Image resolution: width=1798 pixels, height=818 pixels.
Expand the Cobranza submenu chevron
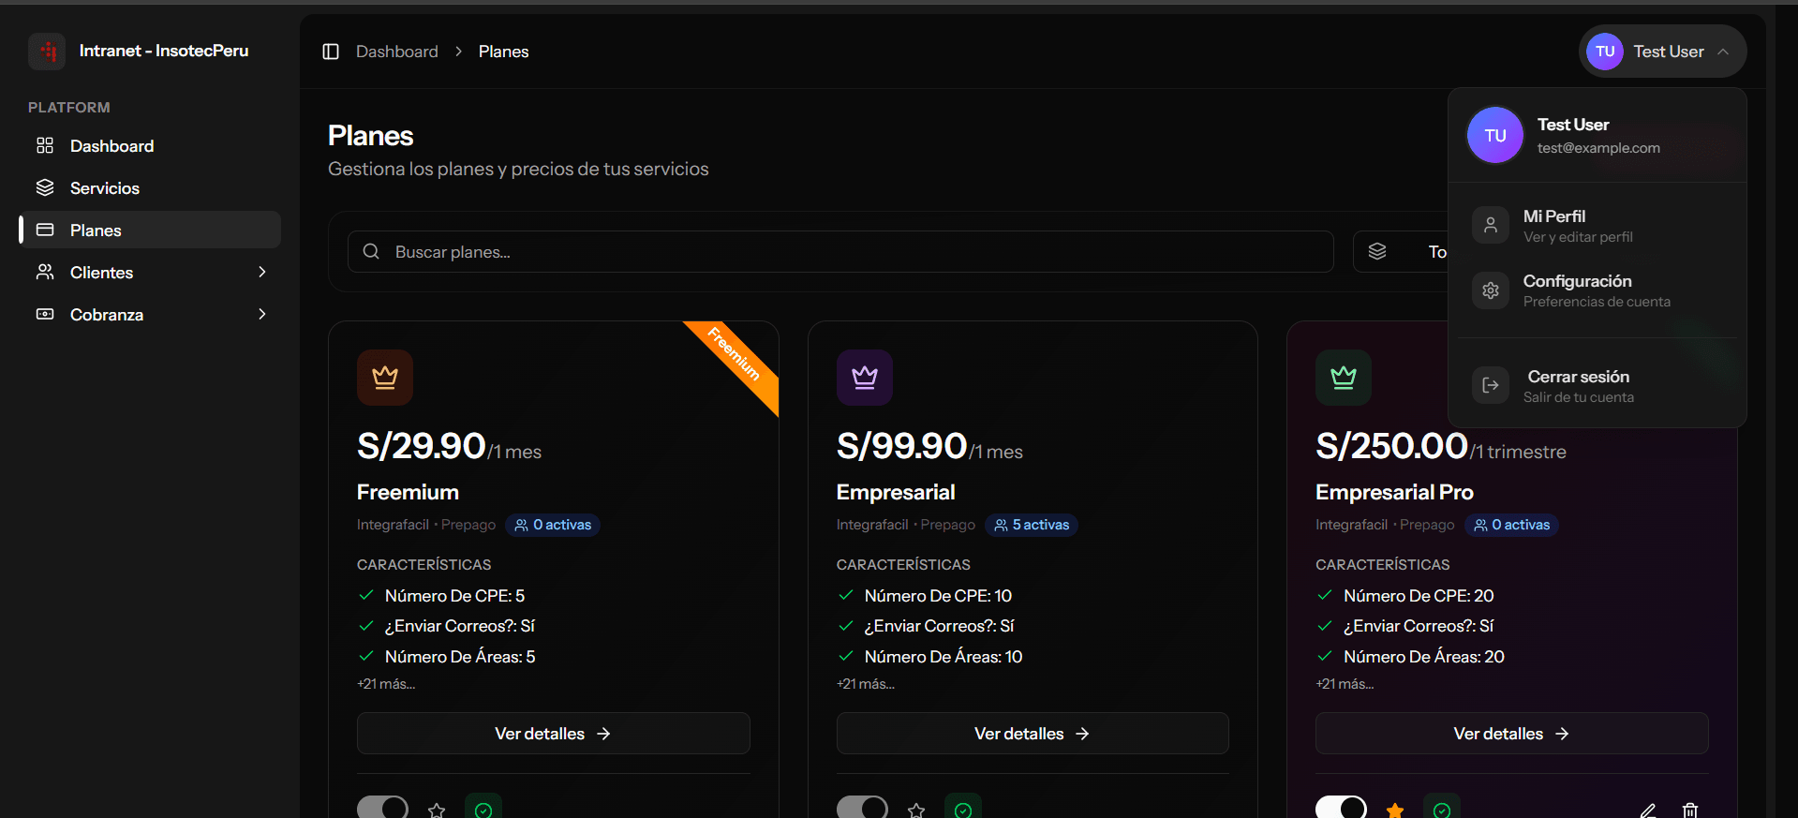pos(262,314)
